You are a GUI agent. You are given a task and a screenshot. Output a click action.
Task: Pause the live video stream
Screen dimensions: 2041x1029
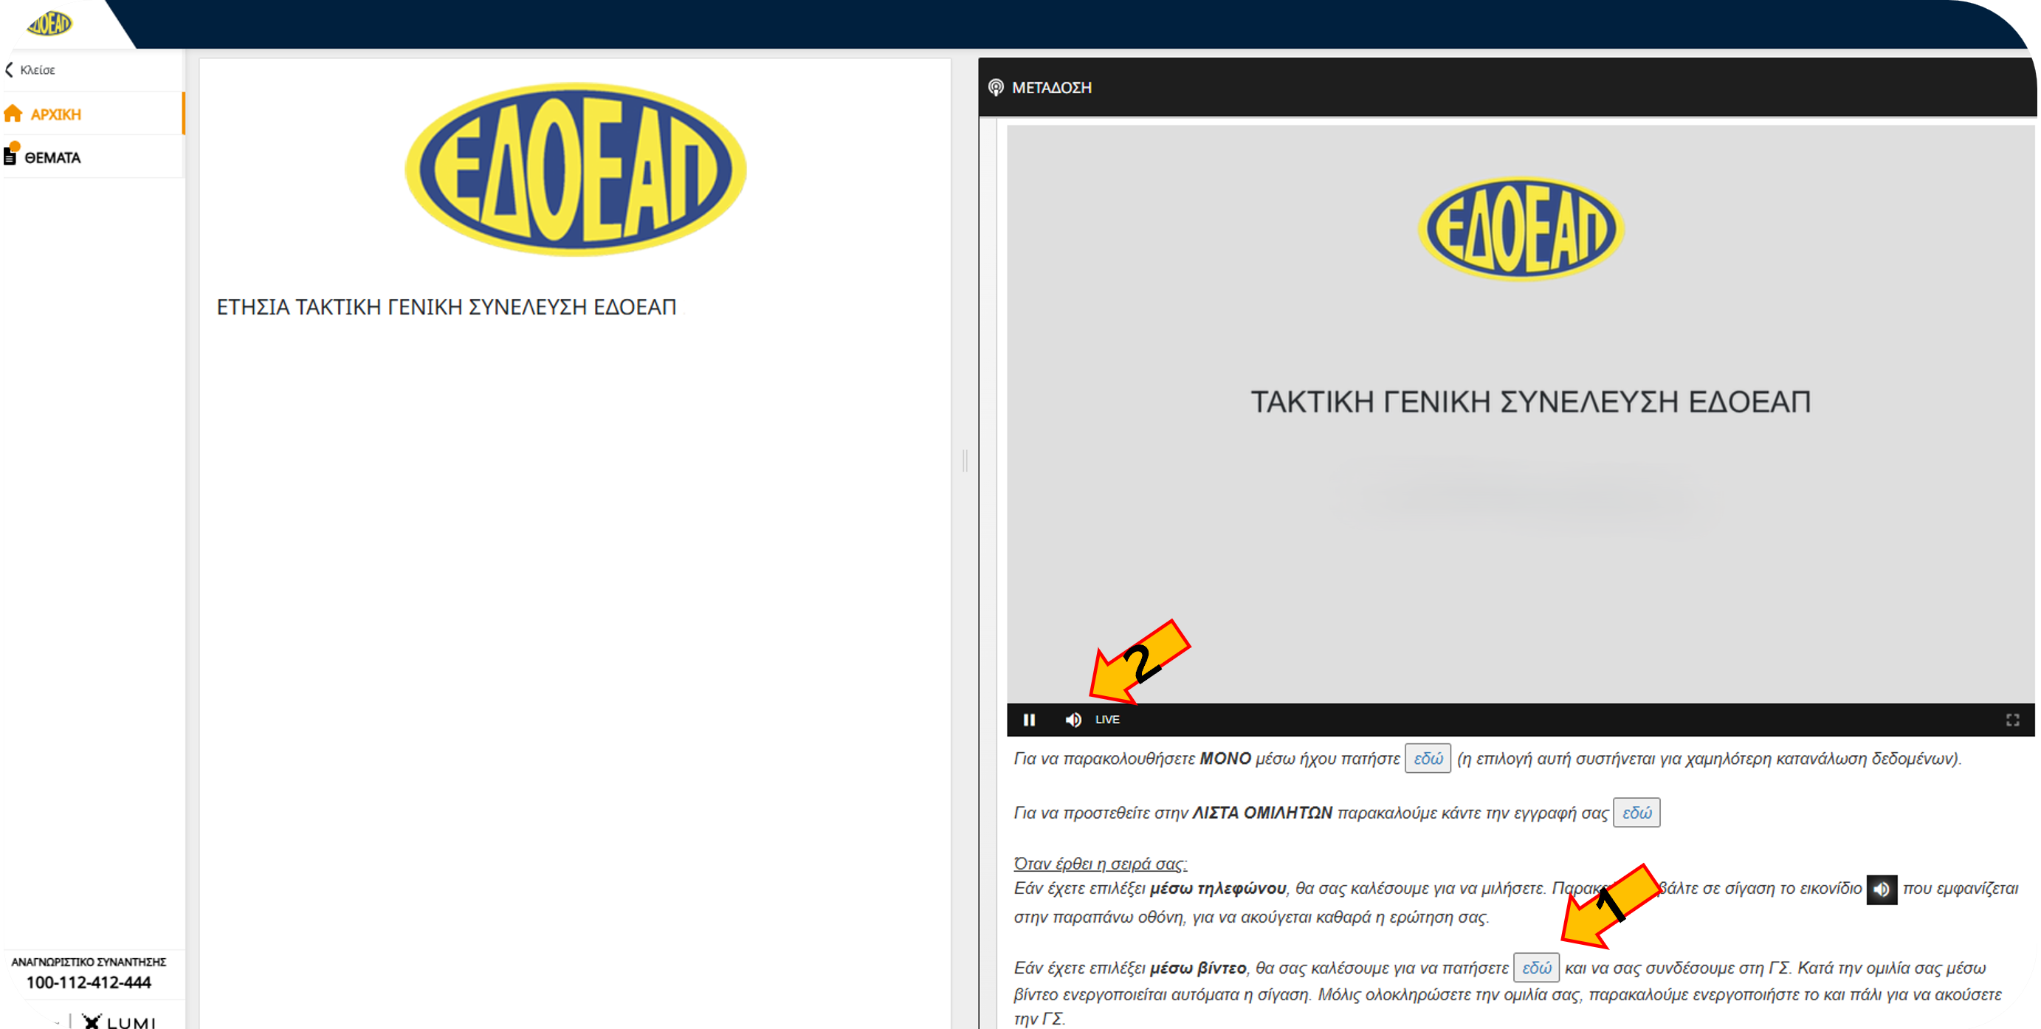point(1028,719)
